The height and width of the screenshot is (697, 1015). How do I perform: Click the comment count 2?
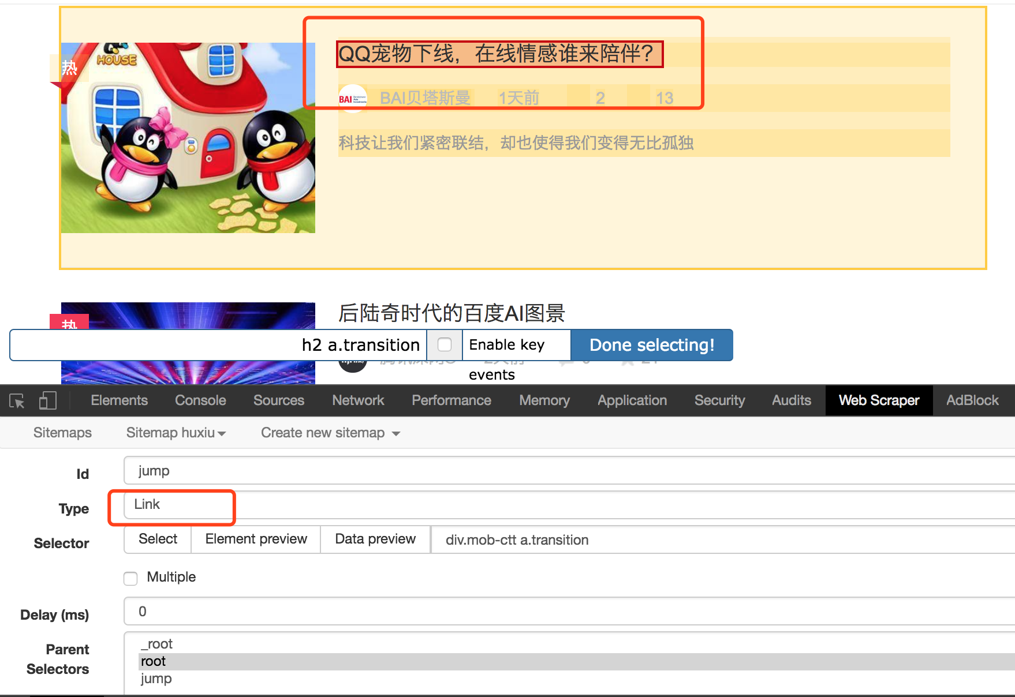(600, 98)
